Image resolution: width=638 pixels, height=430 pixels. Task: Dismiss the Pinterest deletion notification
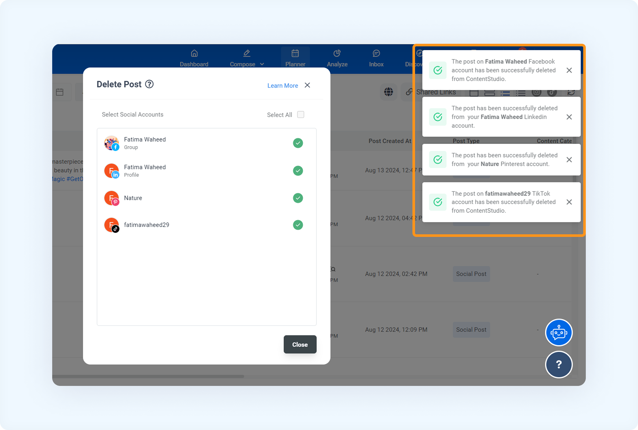(x=569, y=160)
